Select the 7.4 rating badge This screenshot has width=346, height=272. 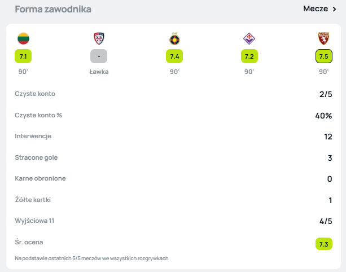[x=174, y=56]
